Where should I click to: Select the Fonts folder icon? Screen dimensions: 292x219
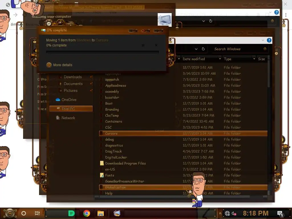[102, 175]
